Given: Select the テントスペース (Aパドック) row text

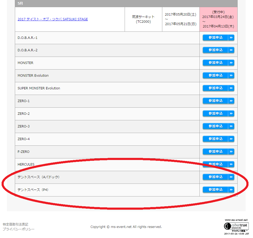Looking at the screenshot, I should pos(38,177).
